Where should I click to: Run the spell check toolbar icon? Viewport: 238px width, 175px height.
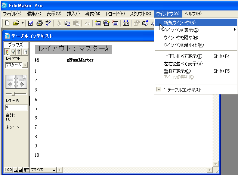click(x=48, y=23)
